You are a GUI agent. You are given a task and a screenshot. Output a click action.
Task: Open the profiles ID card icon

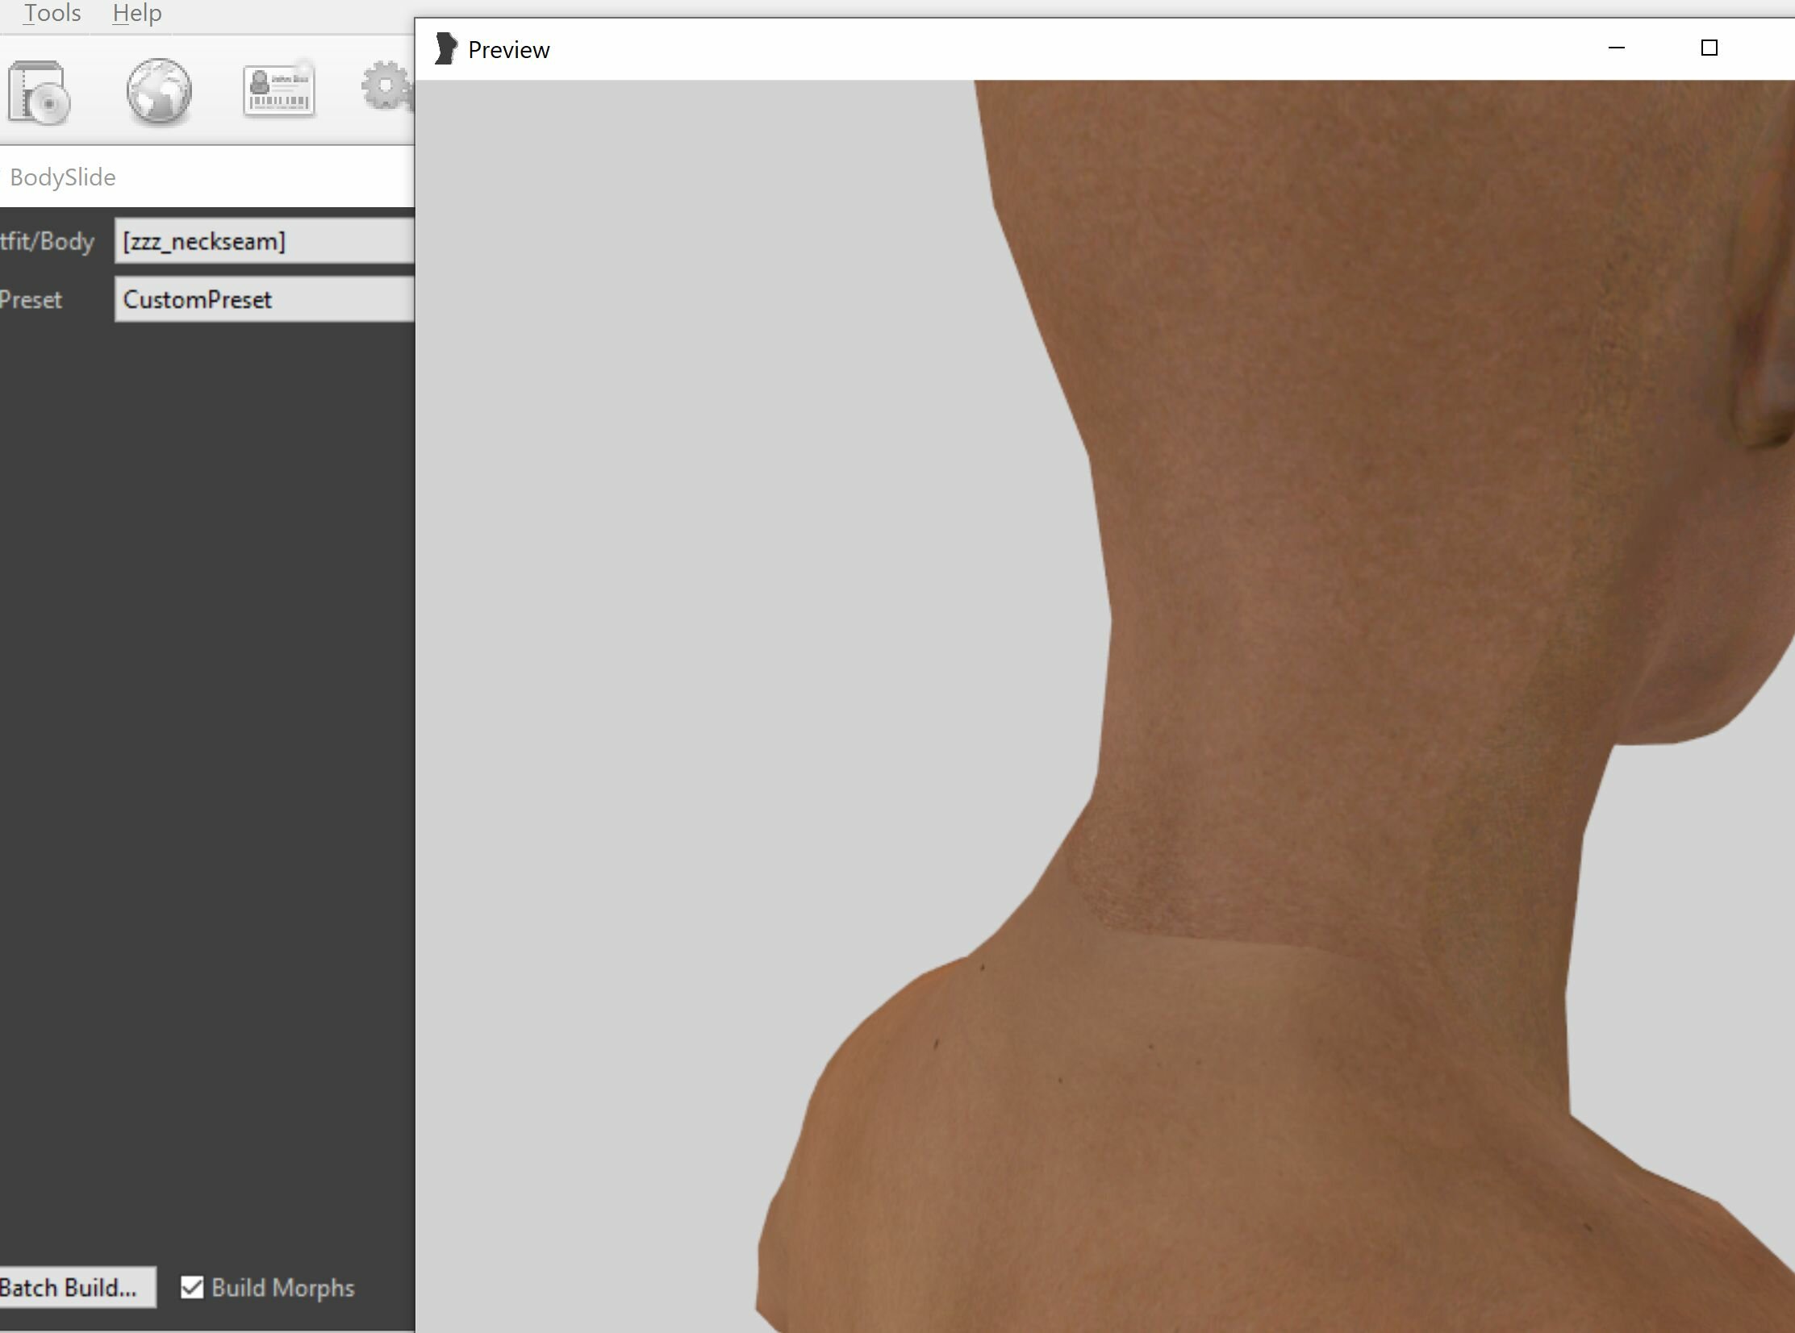tap(278, 90)
